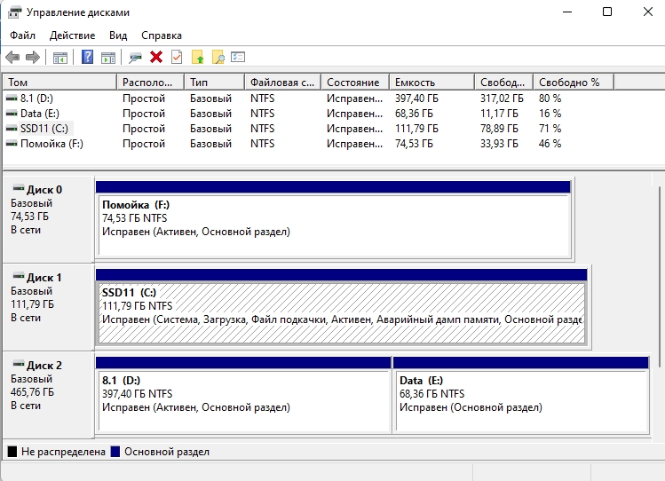Click the 80 % free percentage cell
The image size is (665, 481).
point(550,99)
